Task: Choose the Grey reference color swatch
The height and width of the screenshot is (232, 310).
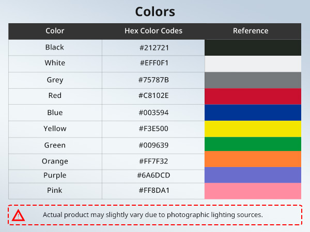Action: click(253, 80)
